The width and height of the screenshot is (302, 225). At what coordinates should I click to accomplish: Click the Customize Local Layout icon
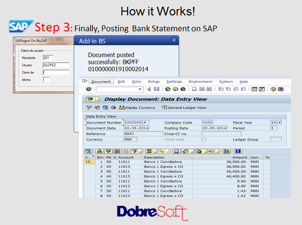click(281, 89)
